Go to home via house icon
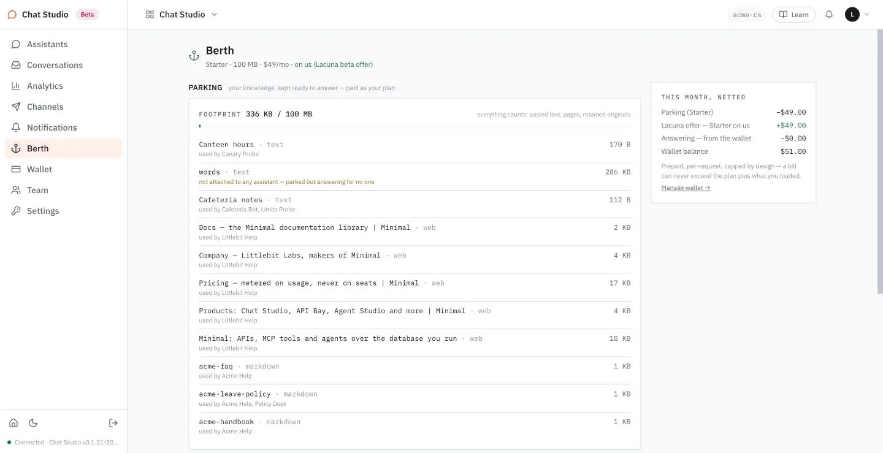 [13, 423]
